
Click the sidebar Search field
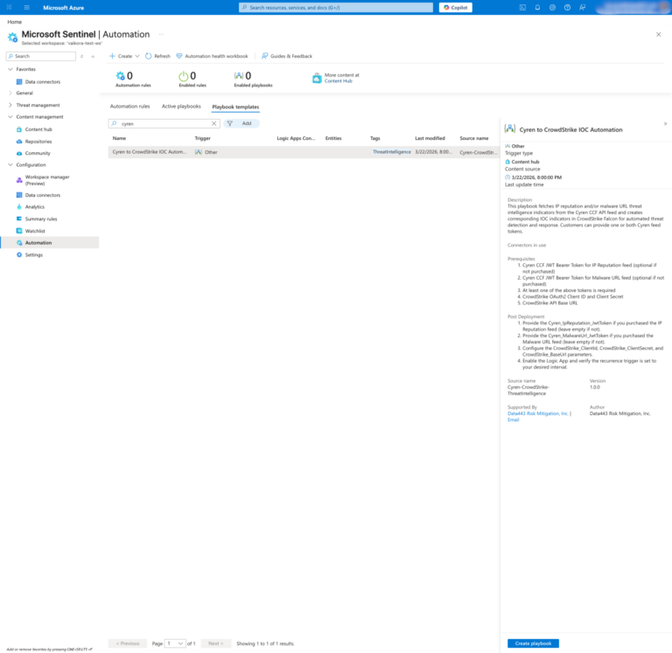point(41,56)
